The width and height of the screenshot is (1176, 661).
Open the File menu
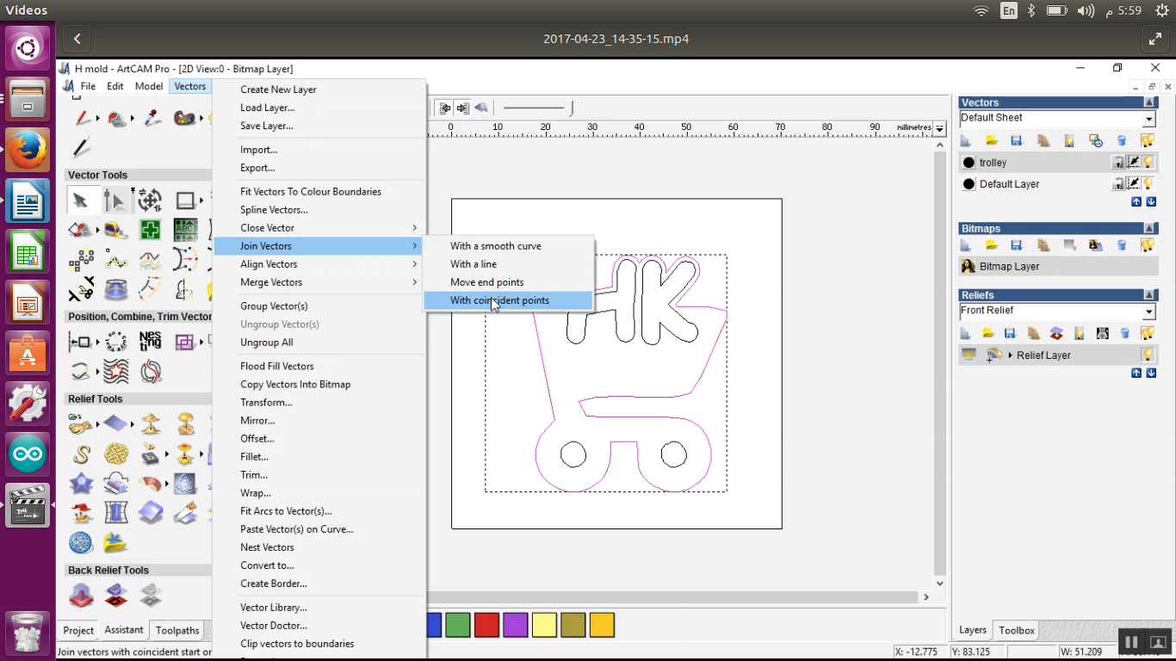(x=88, y=86)
